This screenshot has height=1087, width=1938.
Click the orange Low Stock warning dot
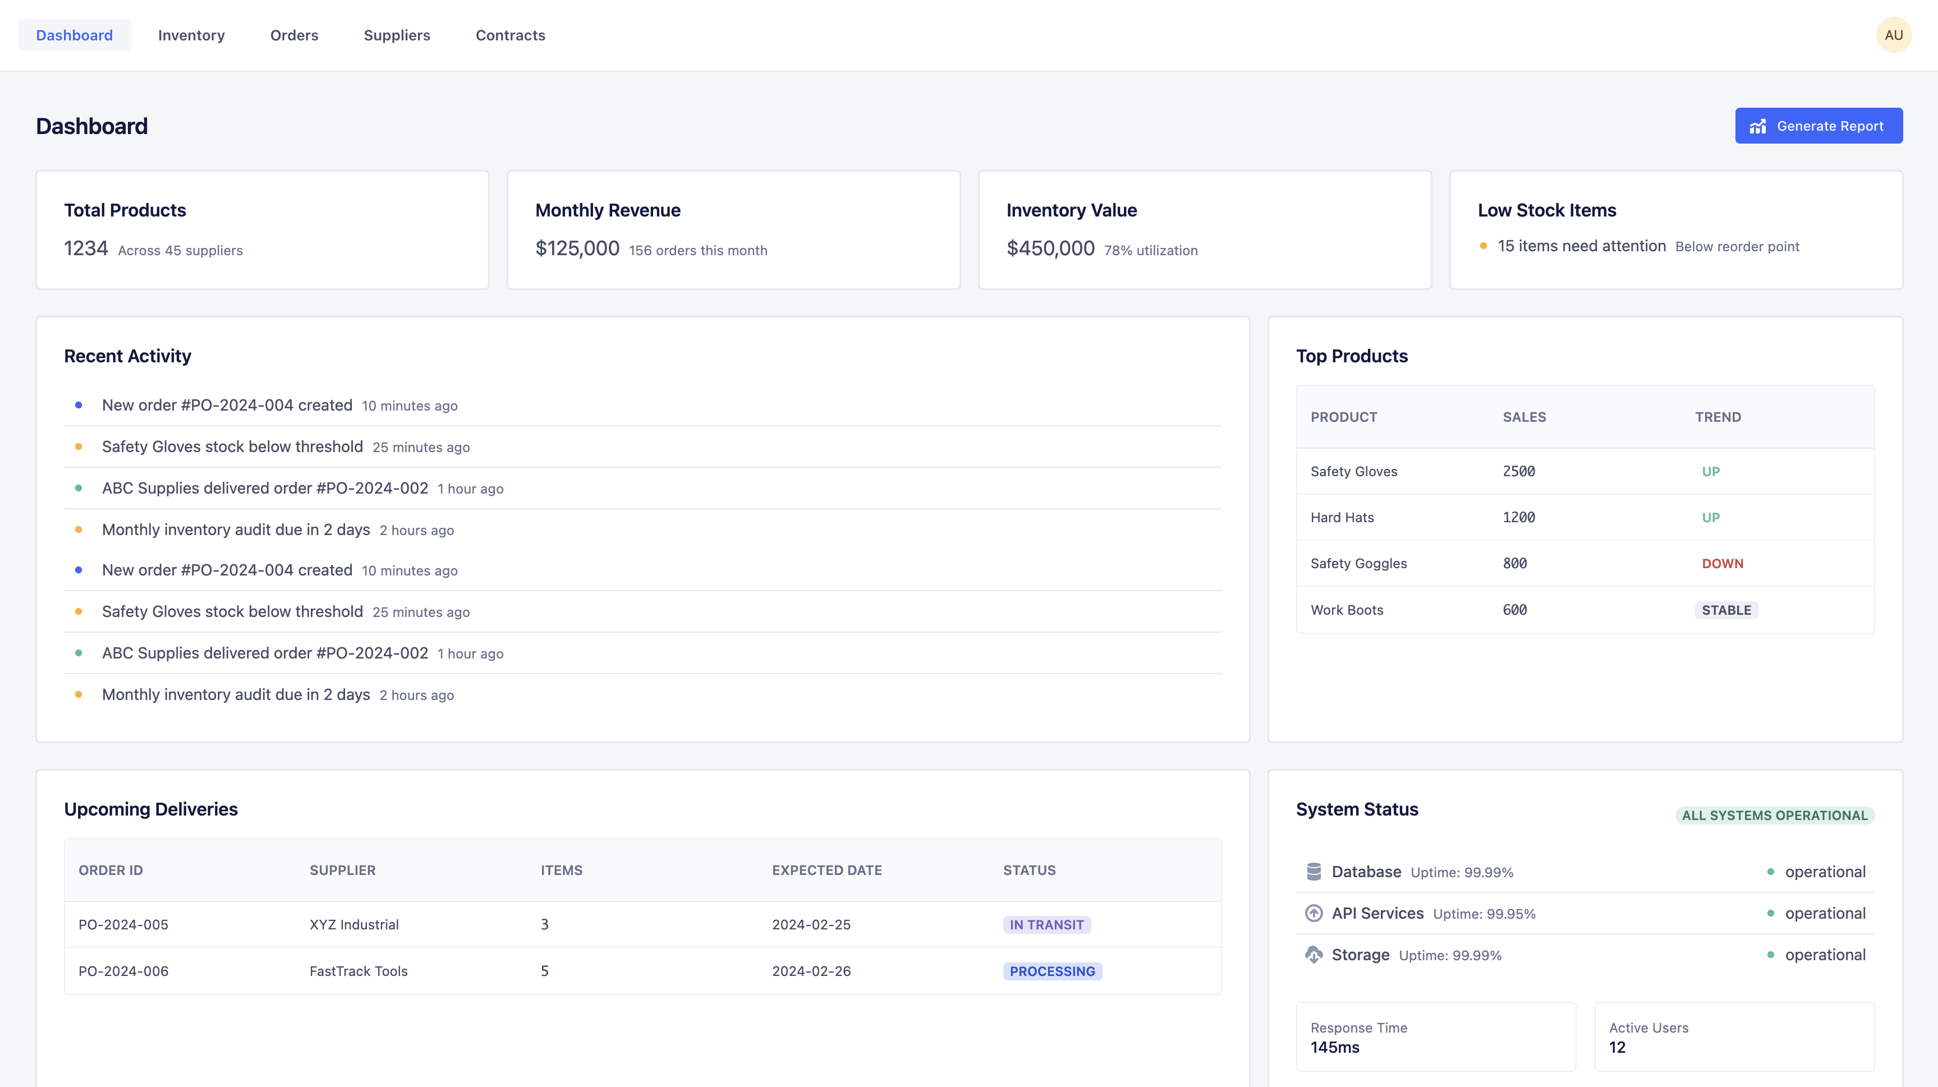tap(1483, 246)
